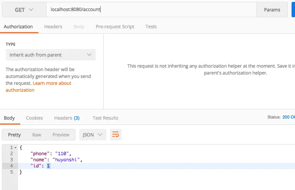This screenshot has width=295, height=190.
Task: Open the response Headers (3) tab
Action: coord(67,118)
